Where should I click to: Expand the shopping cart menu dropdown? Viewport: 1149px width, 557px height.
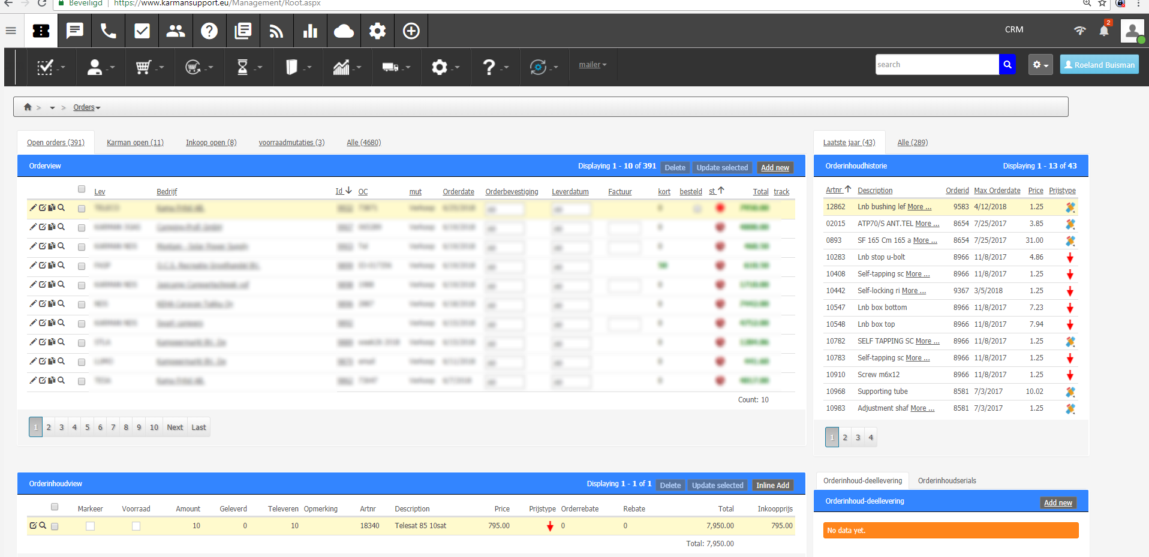coord(149,67)
